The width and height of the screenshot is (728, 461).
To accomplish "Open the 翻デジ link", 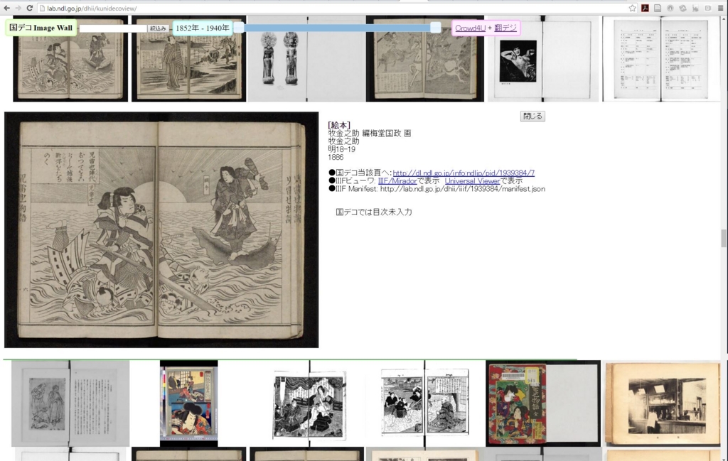I will point(505,28).
